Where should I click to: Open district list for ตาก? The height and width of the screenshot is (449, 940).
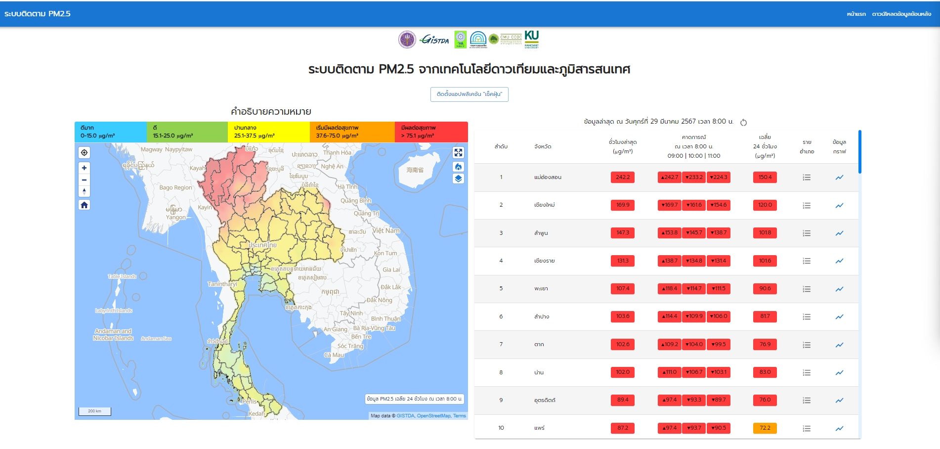point(807,345)
